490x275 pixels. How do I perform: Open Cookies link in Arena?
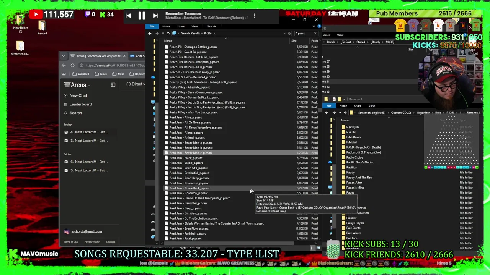click(x=111, y=242)
